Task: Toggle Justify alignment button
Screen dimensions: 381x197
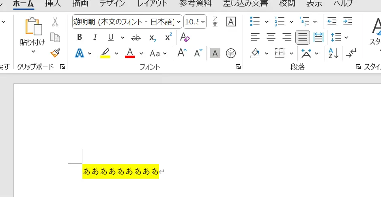Action: coord(303,37)
